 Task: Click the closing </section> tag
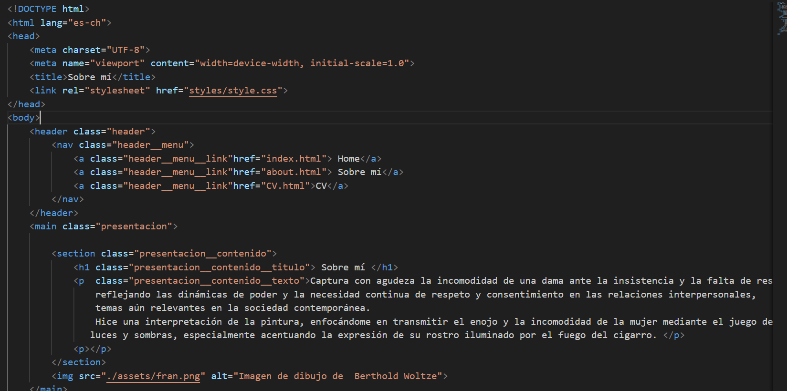79,362
